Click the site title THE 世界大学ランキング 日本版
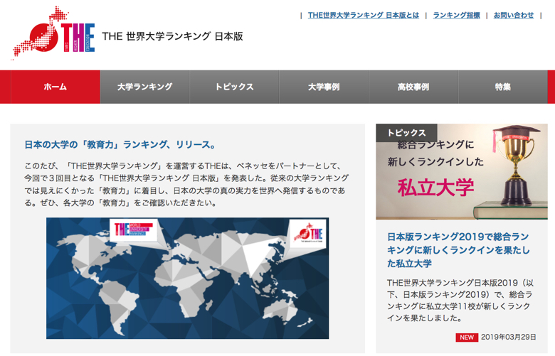The image size is (555, 356). point(172,36)
